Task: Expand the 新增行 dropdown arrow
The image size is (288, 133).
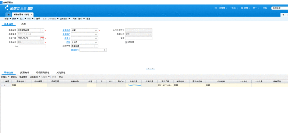Action: (x=9, y=77)
